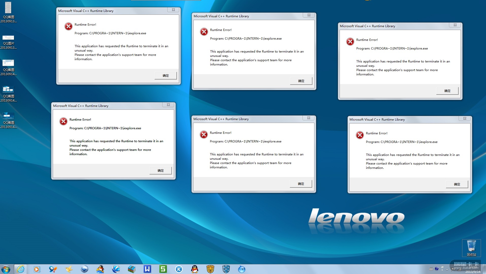This screenshot has height=274, width=486.
Task: Close the lower-right Runtime Library dialog with X
Action: (465, 118)
